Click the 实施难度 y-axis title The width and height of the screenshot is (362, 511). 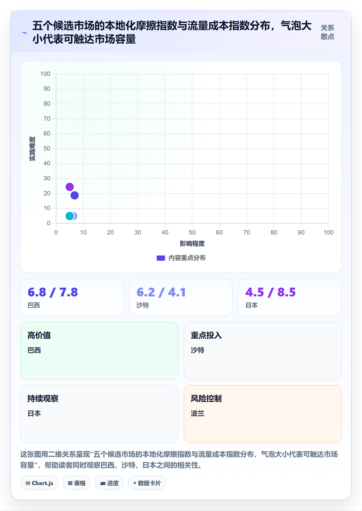point(32,149)
